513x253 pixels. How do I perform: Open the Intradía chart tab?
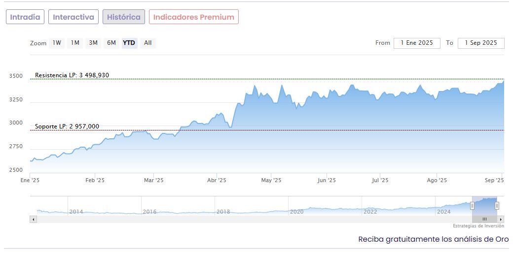point(25,17)
